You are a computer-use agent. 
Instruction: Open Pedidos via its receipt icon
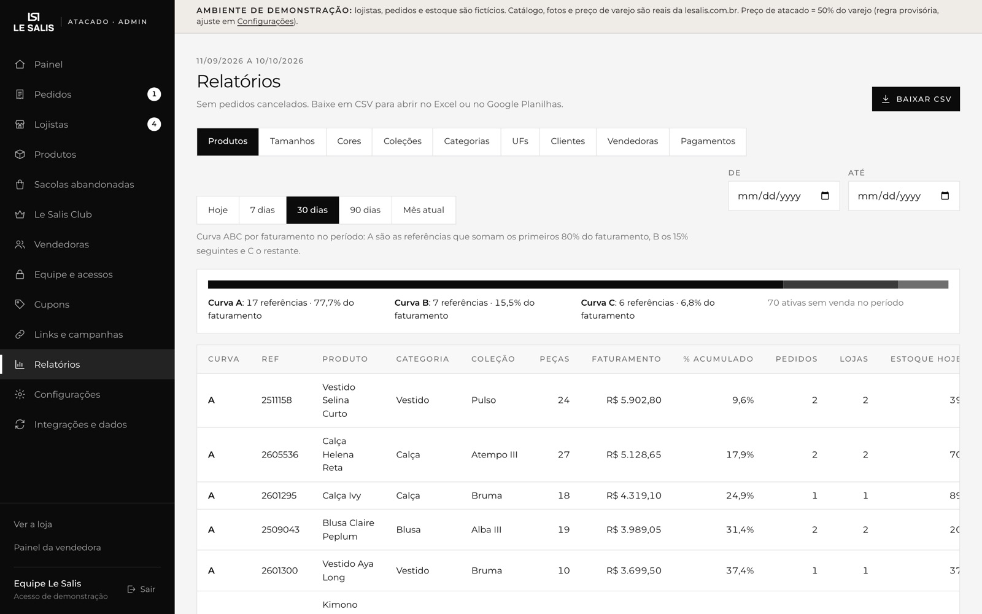click(20, 95)
